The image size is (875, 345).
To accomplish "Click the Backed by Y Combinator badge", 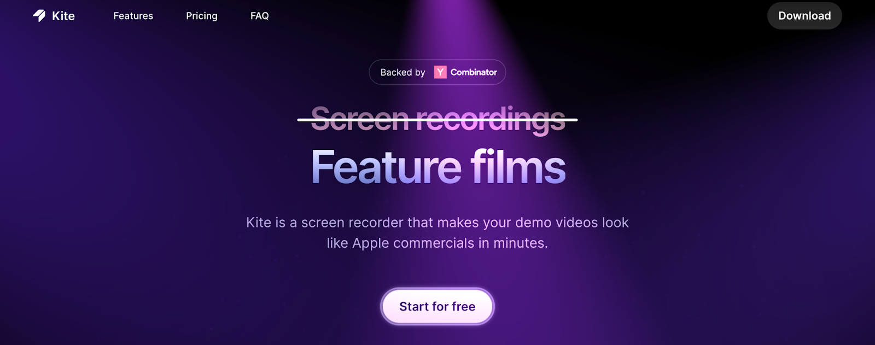I will [x=437, y=72].
